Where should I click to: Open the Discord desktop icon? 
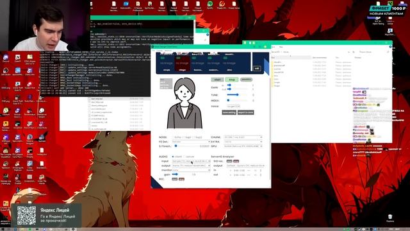pyautogui.click(x=6, y=58)
